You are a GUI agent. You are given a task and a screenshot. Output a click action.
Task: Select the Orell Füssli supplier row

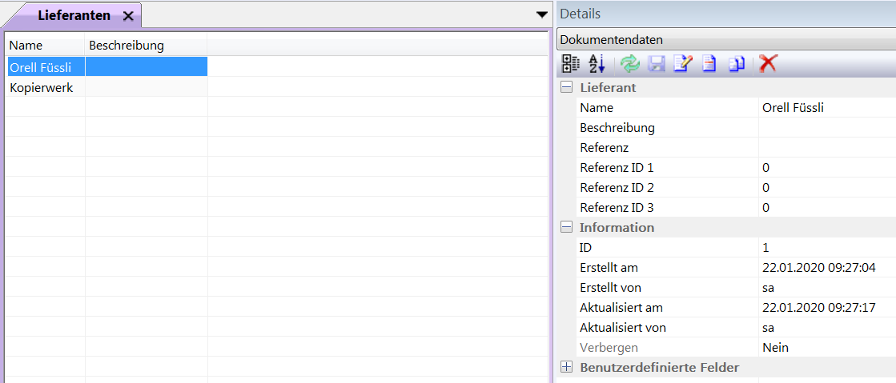tap(42, 67)
